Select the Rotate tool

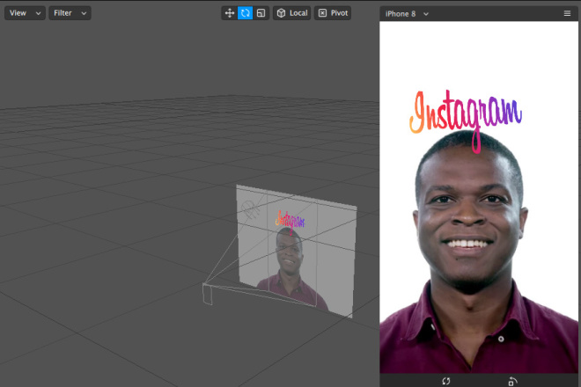[x=245, y=13]
